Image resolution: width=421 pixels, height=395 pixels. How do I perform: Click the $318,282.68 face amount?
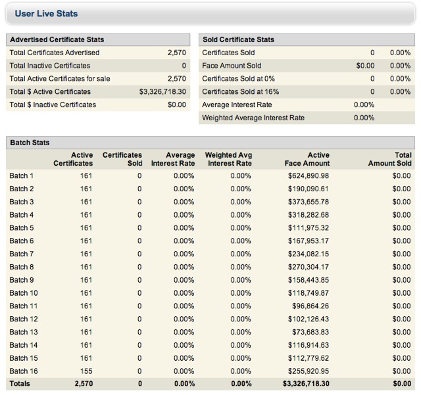pos(309,215)
